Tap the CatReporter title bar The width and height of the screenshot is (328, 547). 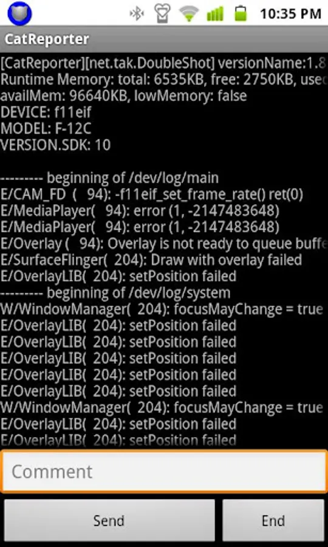[x=164, y=40]
